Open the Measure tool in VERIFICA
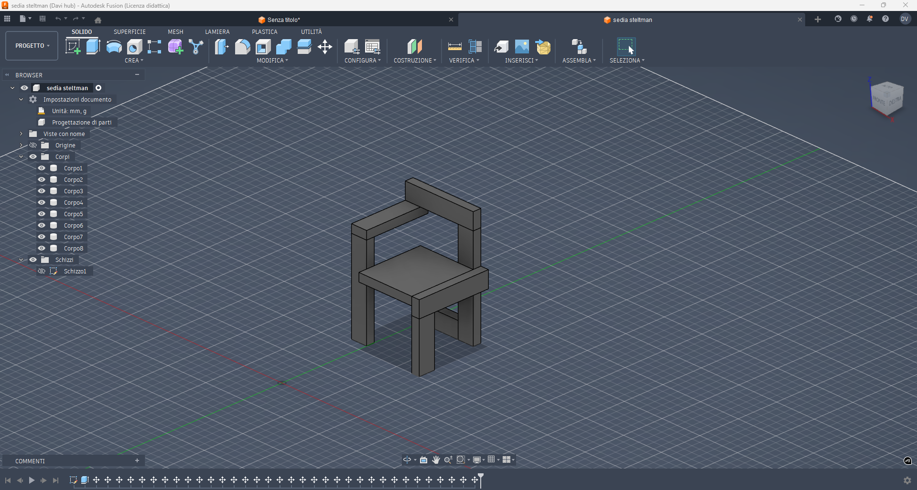This screenshot has width=917, height=490. pyautogui.click(x=453, y=47)
